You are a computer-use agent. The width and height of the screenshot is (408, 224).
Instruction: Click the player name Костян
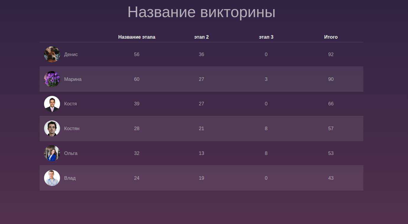click(72, 129)
